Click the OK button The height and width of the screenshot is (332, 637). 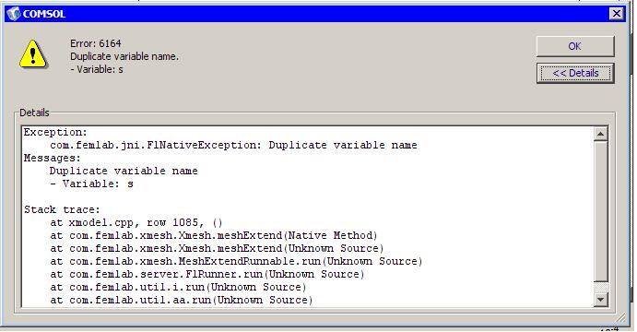575,46
